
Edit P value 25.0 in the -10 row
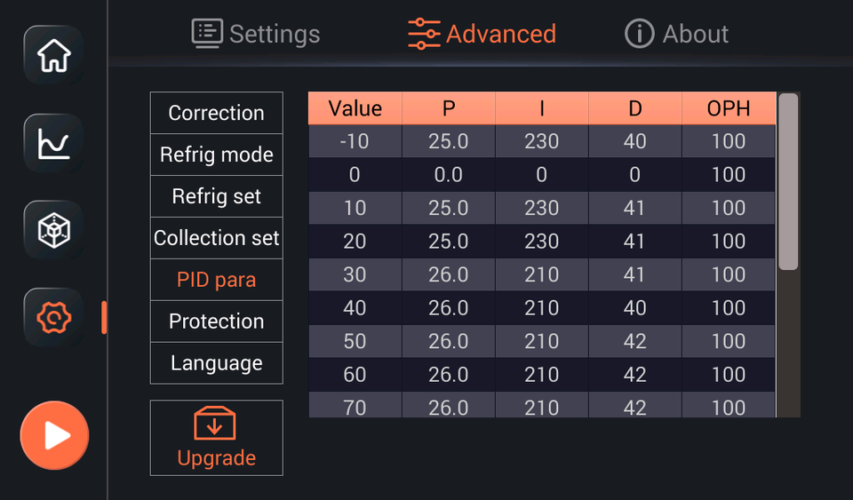pyautogui.click(x=448, y=141)
